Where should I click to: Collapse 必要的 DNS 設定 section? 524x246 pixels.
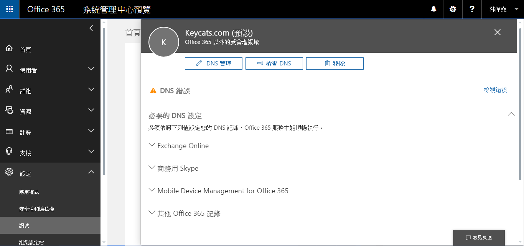pos(511,114)
